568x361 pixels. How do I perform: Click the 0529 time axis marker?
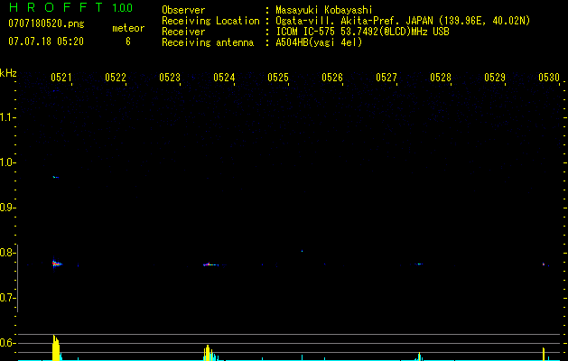pyautogui.click(x=495, y=77)
